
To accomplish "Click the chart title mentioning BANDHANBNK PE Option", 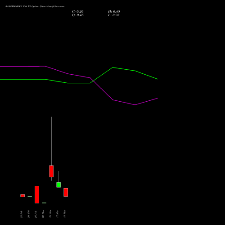I will (x=35, y=7).
